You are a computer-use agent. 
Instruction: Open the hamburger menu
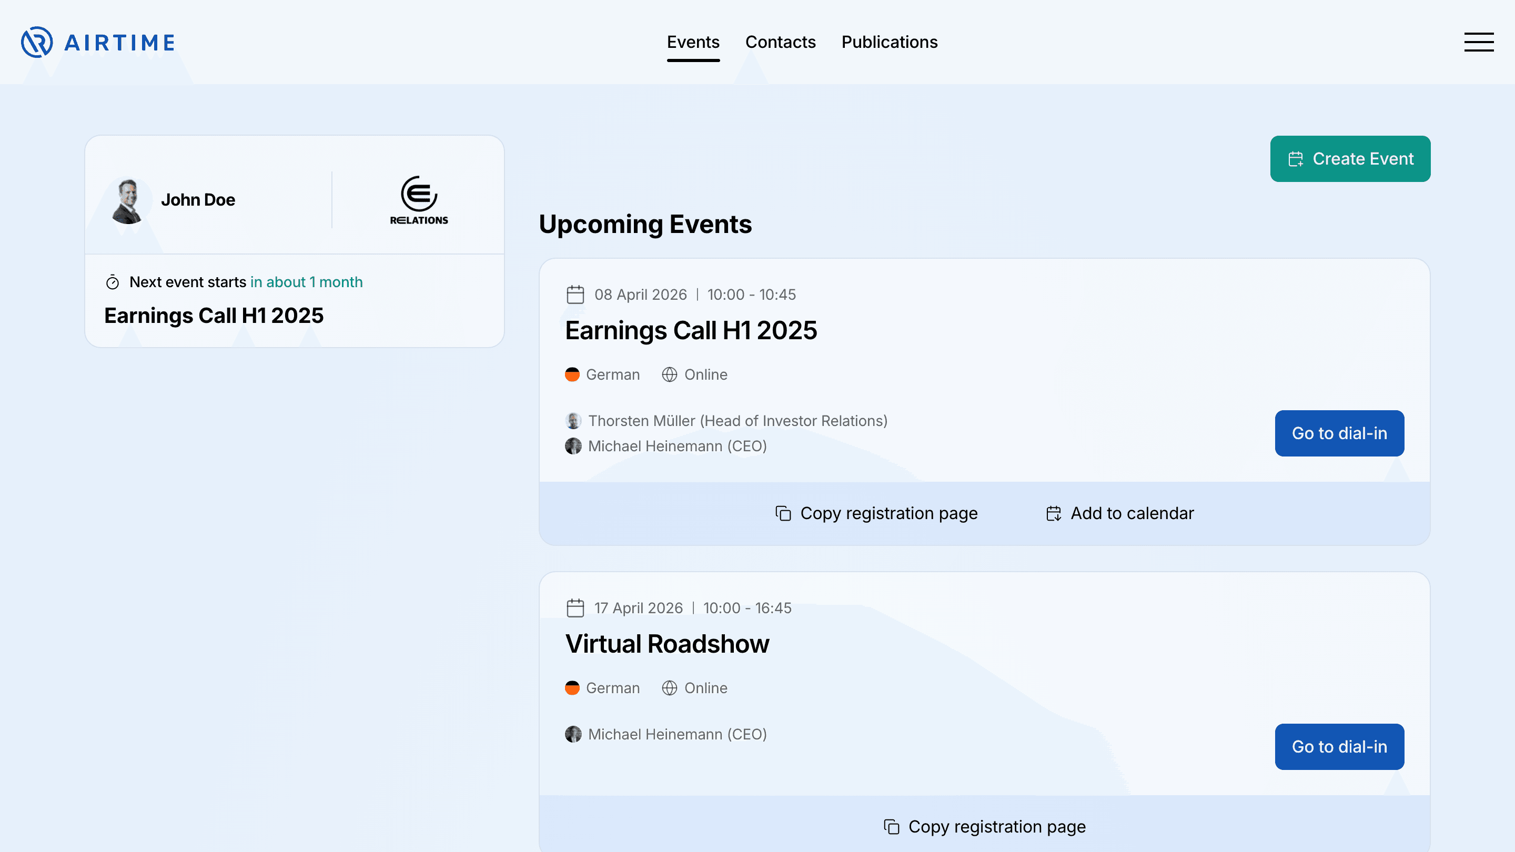coord(1479,42)
